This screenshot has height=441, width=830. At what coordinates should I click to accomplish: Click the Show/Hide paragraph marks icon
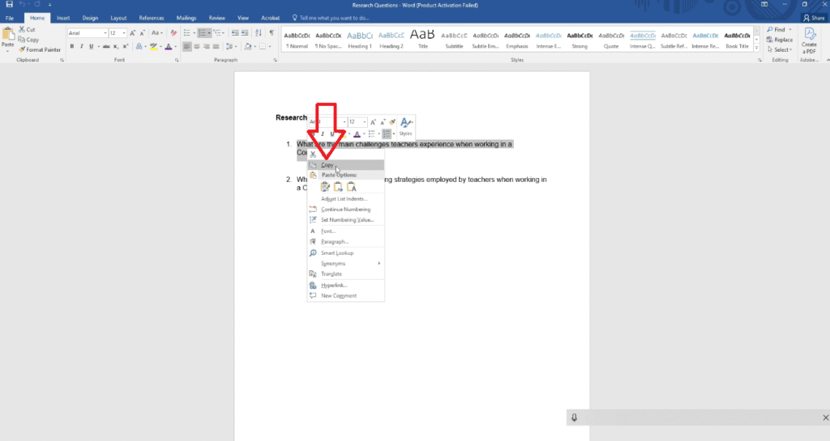pos(271,33)
